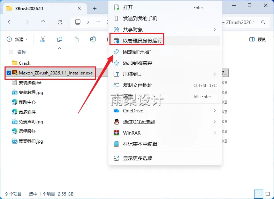The image size is (274, 199).
Task: Expand the 新建 dropdown
Action: 26,40
